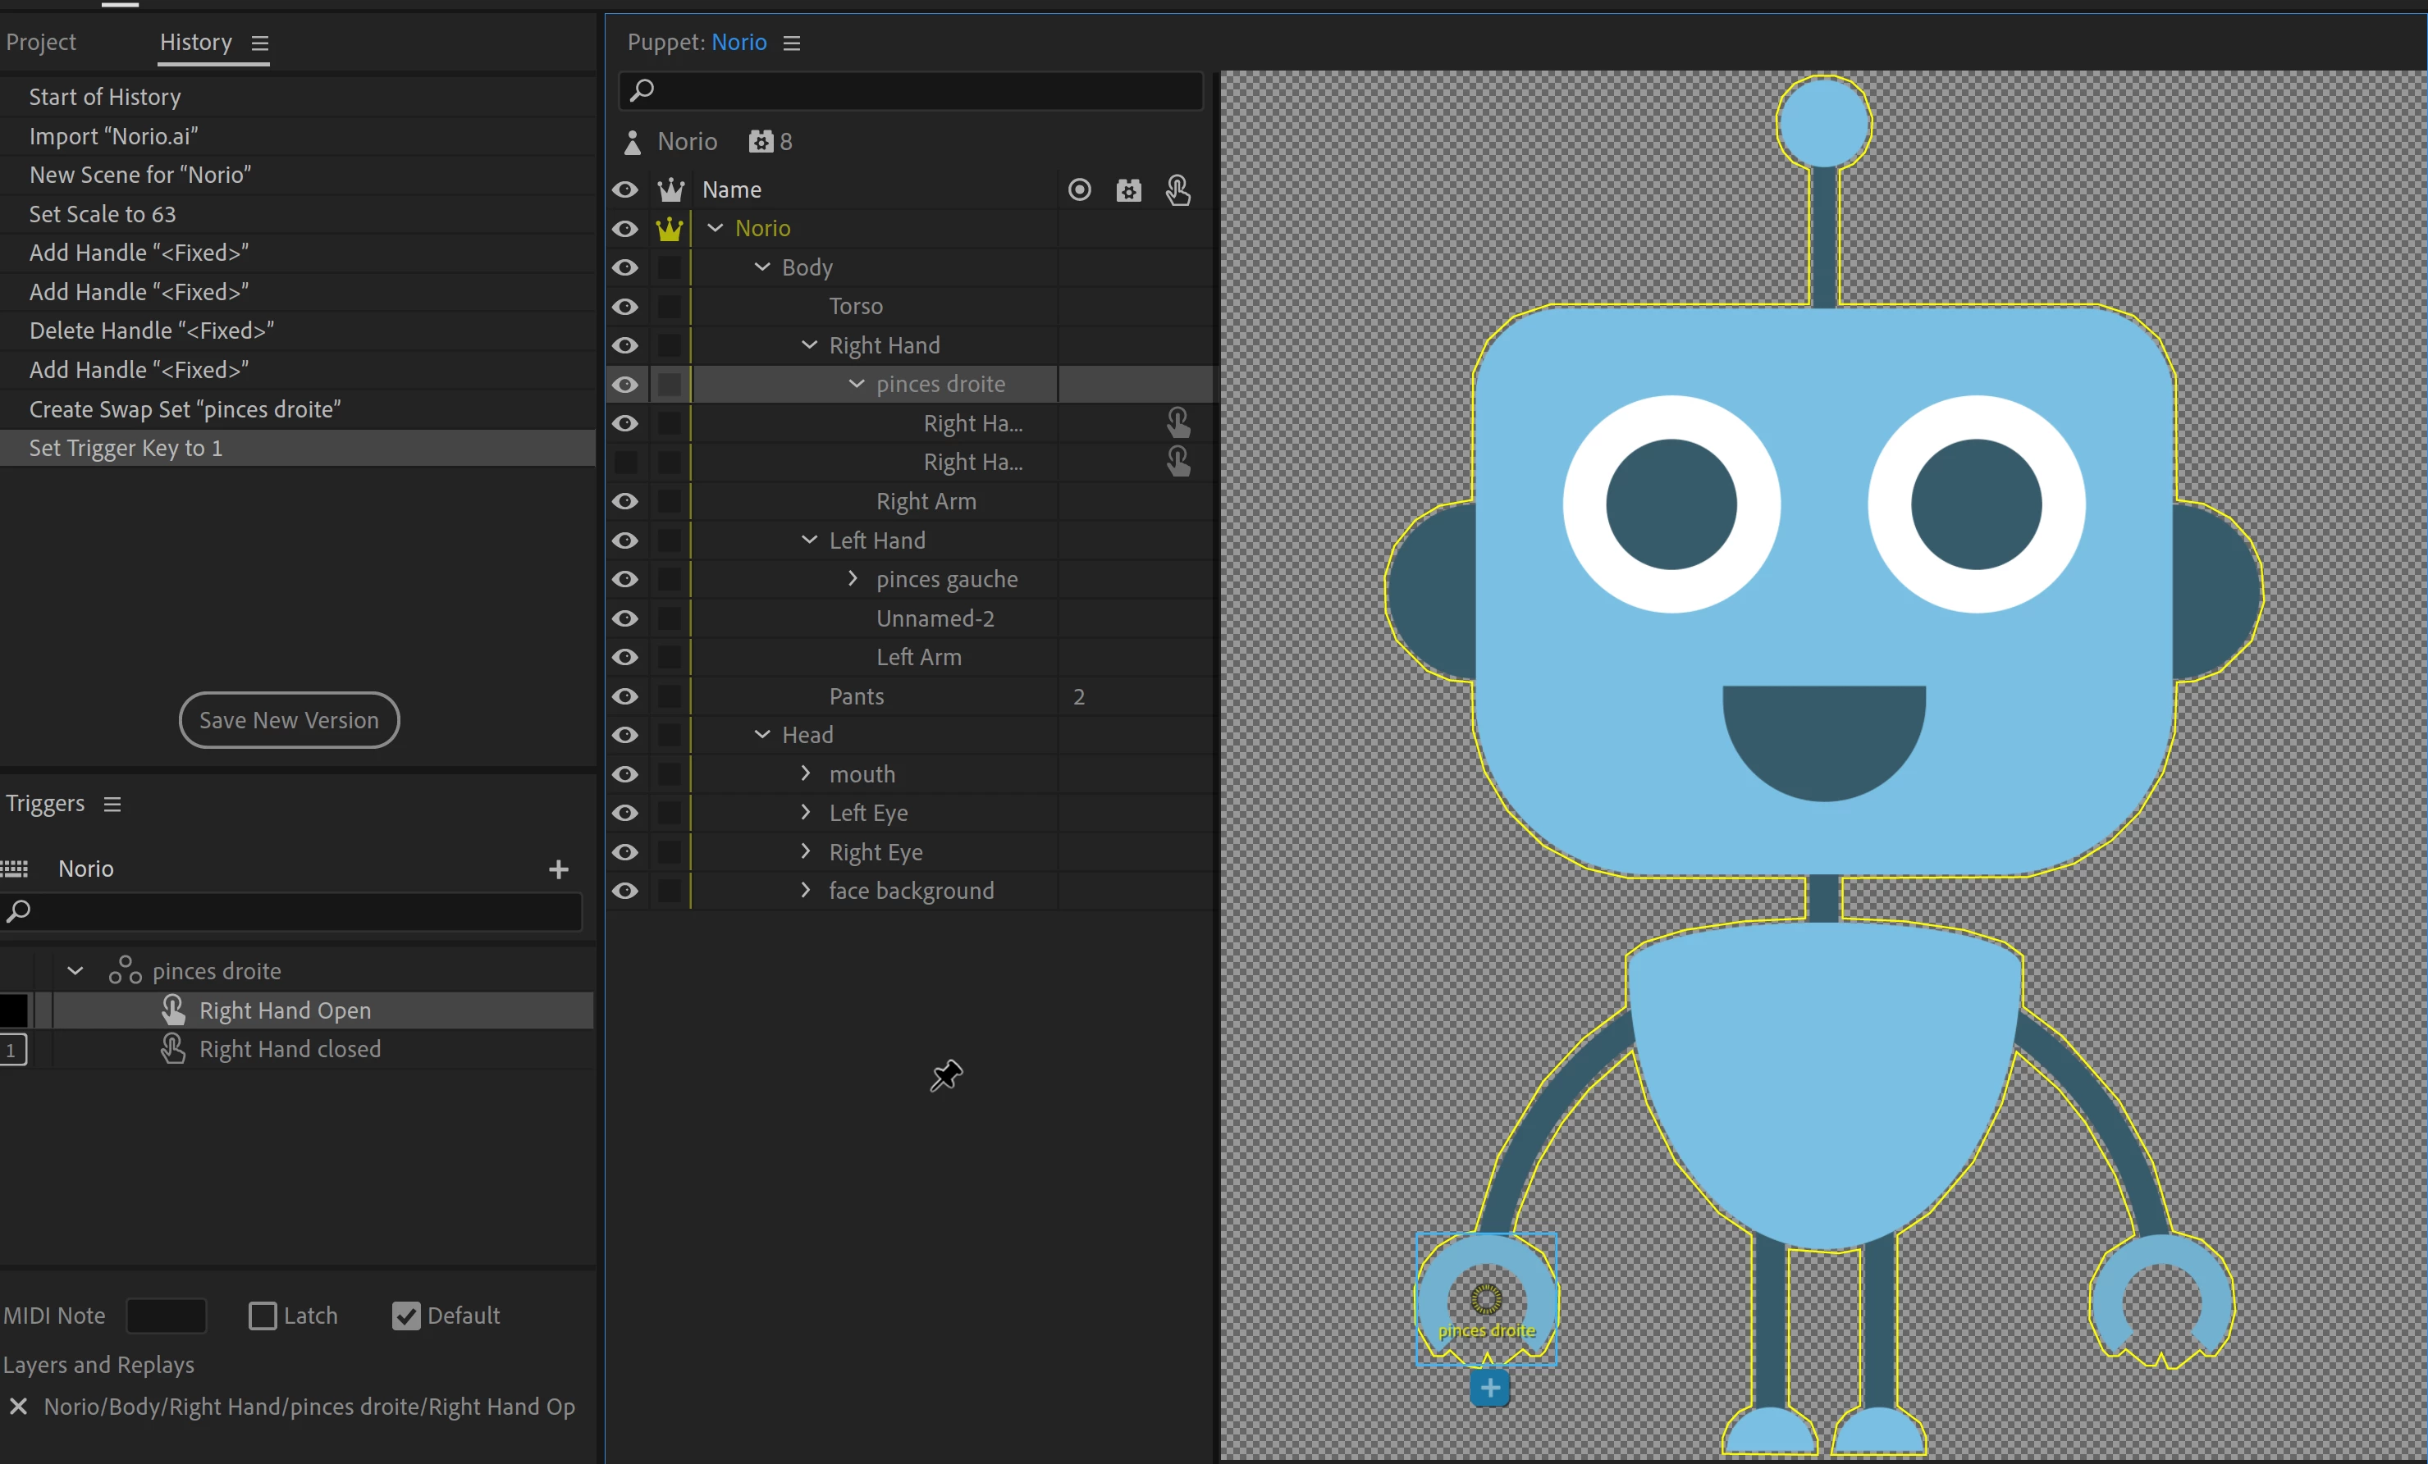Enable the Latch checkbox
Image resolution: width=2428 pixels, height=1464 pixels.
click(262, 1316)
